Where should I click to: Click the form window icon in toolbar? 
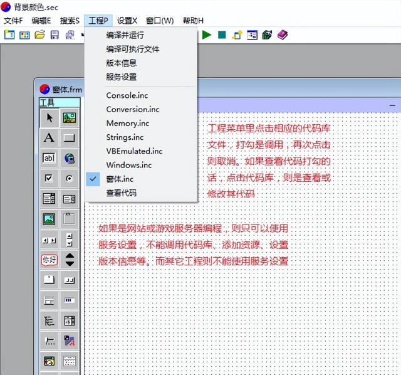(252, 35)
